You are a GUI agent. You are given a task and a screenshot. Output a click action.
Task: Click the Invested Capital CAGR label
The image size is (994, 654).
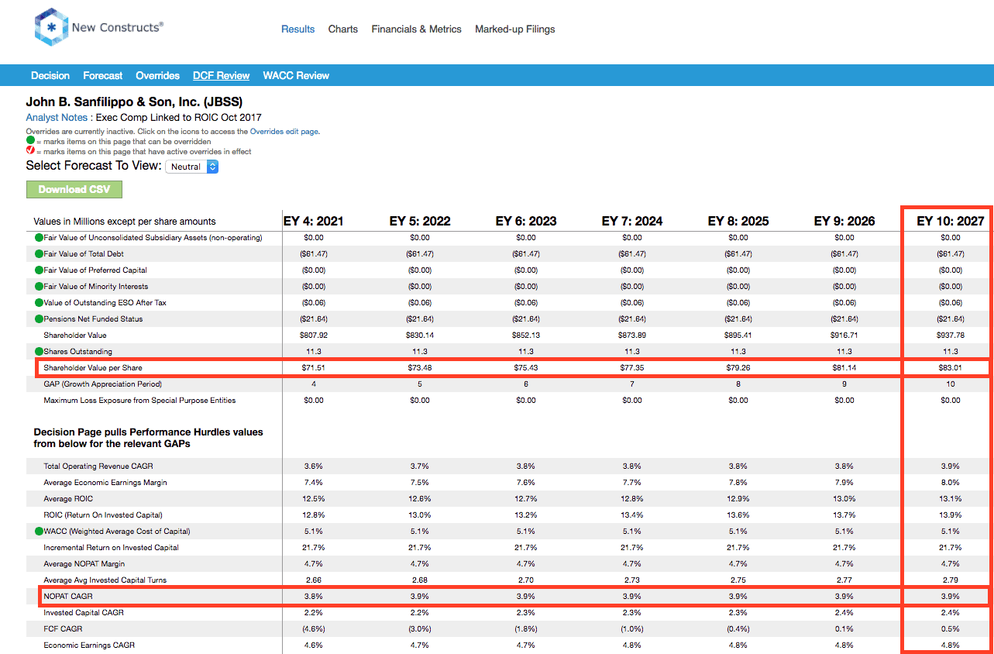coord(84,613)
